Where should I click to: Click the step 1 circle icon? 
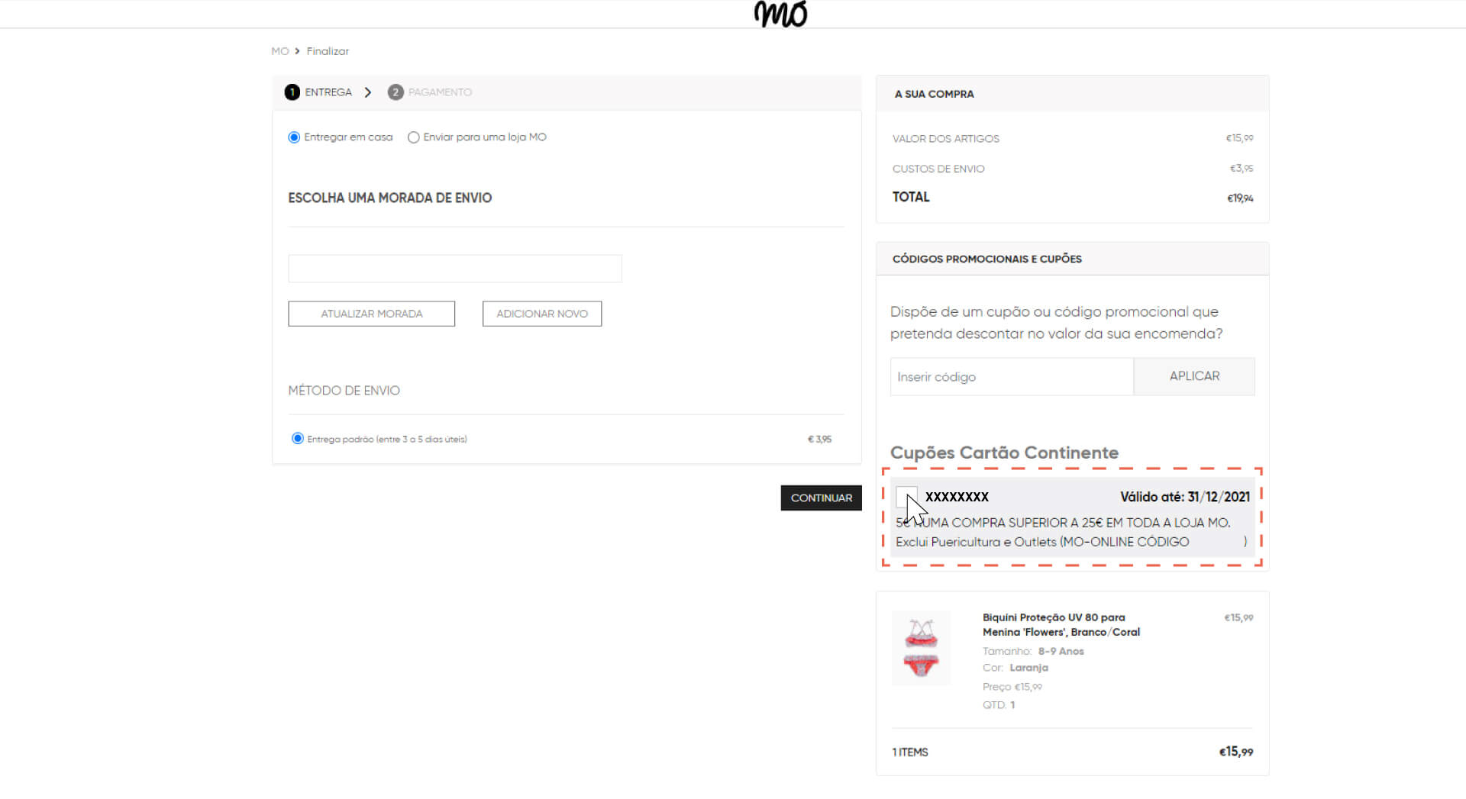(292, 92)
